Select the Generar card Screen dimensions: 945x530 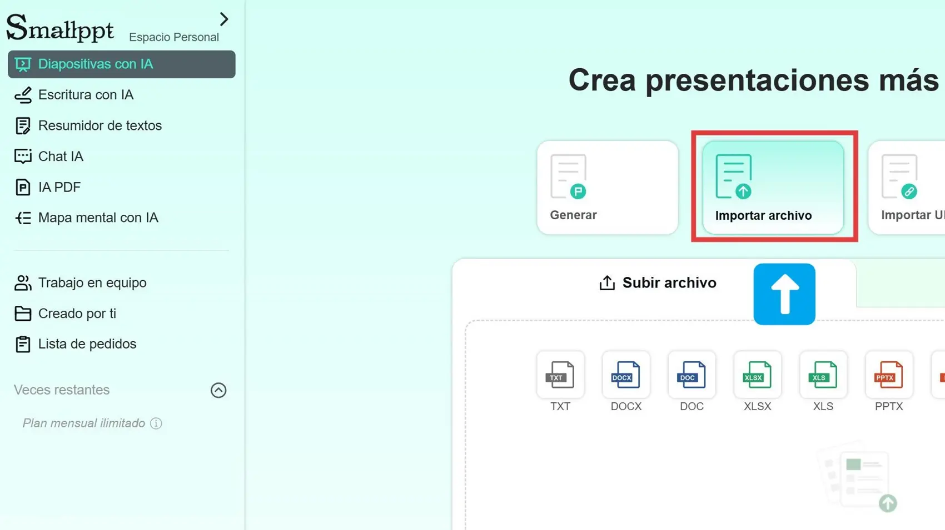point(607,188)
